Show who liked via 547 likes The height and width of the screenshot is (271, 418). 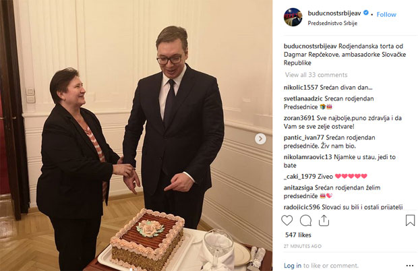[298, 235]
